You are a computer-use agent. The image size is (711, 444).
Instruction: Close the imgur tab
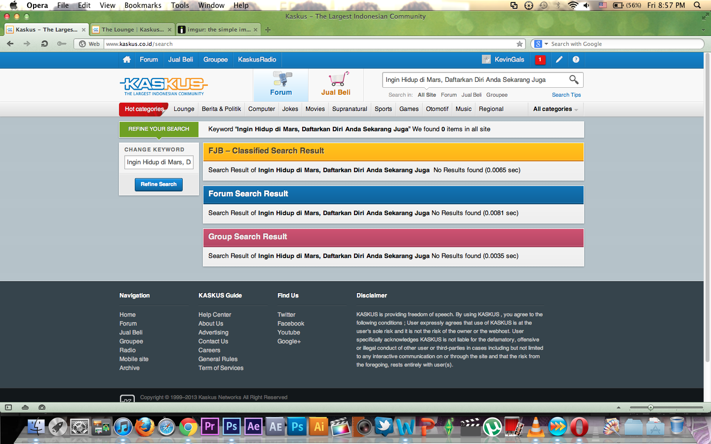255,30
